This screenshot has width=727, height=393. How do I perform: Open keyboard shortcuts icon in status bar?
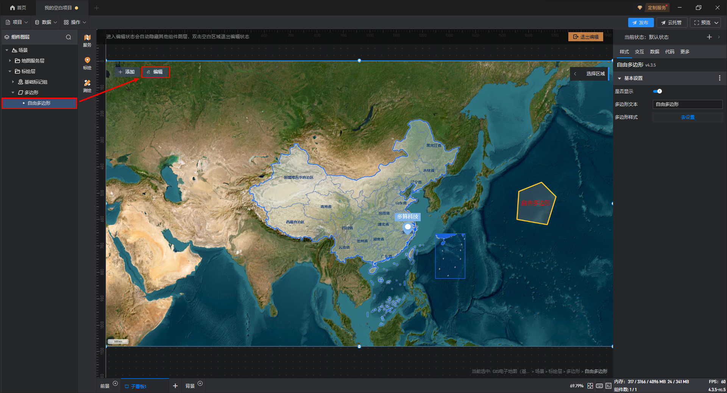click(599, 386)
